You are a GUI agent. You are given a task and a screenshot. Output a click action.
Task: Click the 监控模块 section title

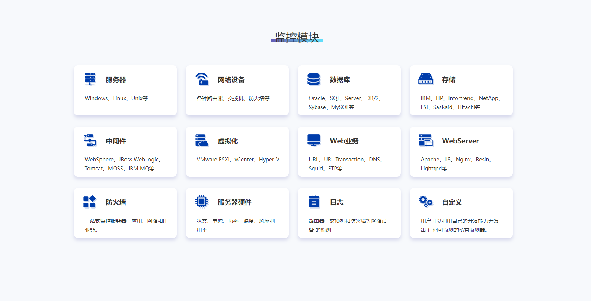pyautogui.click(x=297, y=37)
